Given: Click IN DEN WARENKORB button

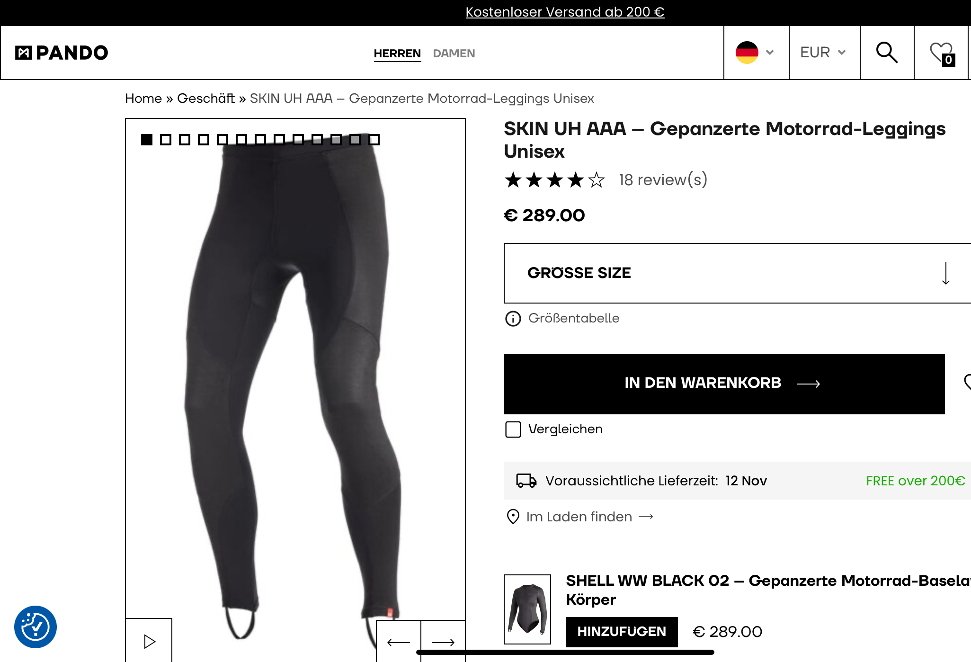Looking at the screenshot, I should pyautogui.click(x=724, y=384).
